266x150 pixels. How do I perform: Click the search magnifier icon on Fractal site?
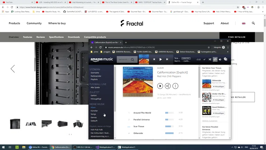253,23
